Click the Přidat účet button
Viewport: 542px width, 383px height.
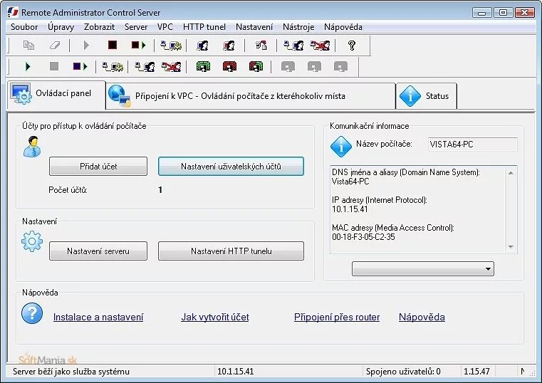click(x=98, y=166)
